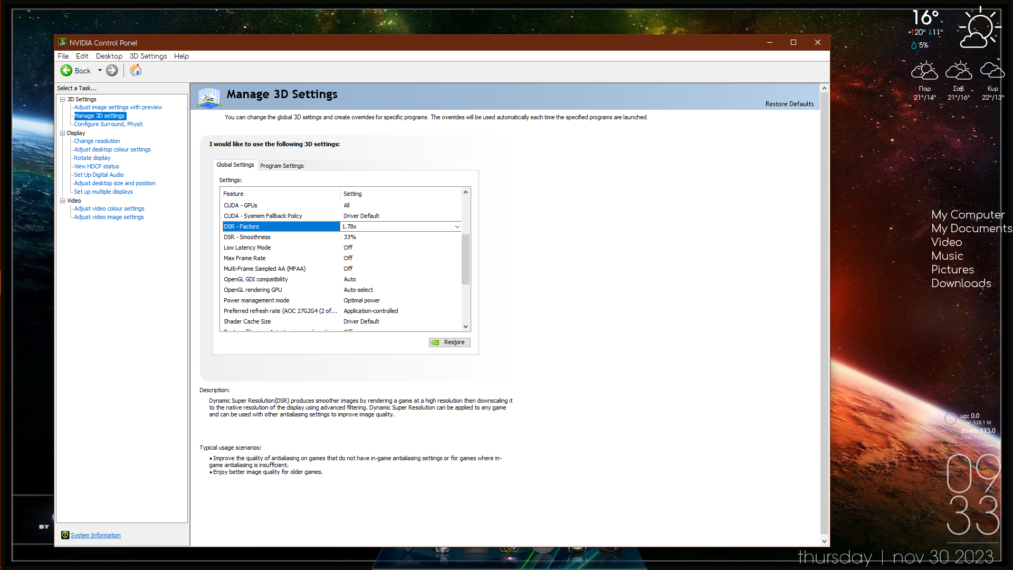Select OpenGL GDI compatibility row
The image size is (1013, 570).
point(341,279)
